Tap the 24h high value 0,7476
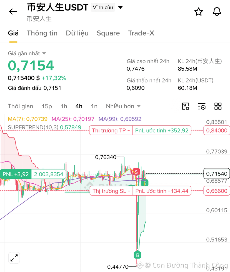The width and height of the screenshot is (230, 272). [136, 69]
